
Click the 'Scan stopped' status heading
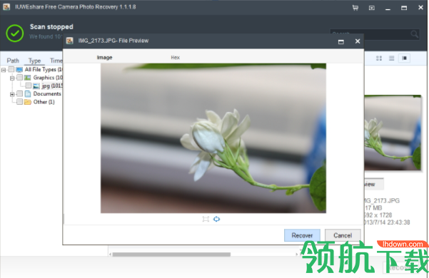(x=51, y=27)
